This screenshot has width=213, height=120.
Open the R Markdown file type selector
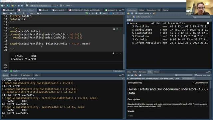click(x=118, y=71)
